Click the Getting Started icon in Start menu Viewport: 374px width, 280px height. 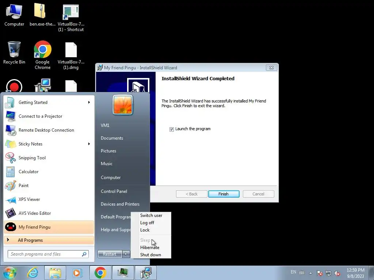coord(10,102)
